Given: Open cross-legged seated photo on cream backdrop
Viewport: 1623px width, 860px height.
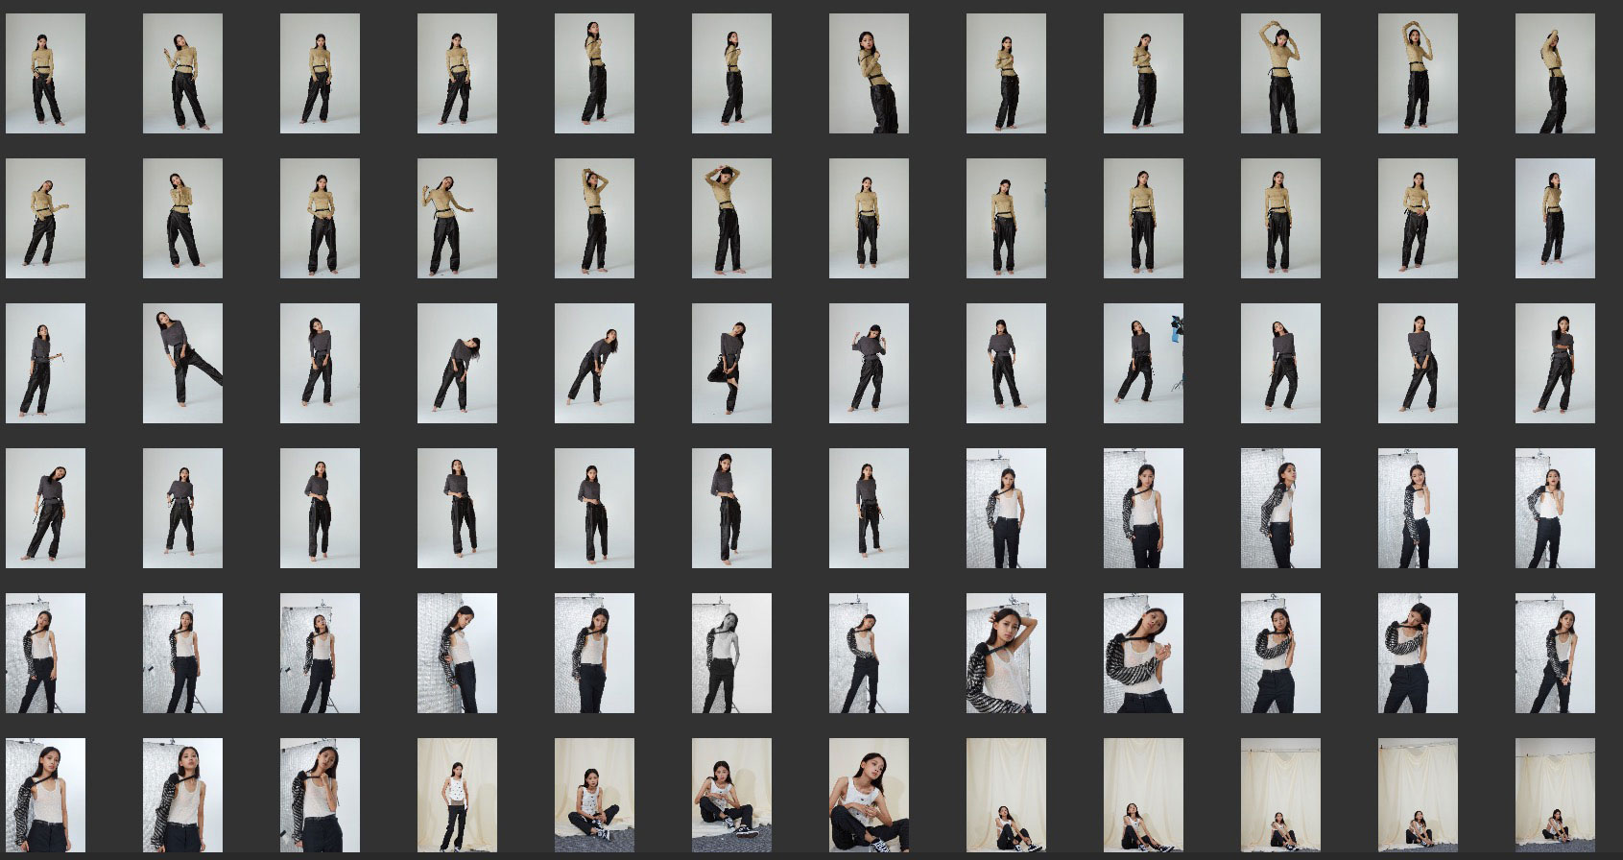Looking at the screenshot, I should tap(594, 794).
